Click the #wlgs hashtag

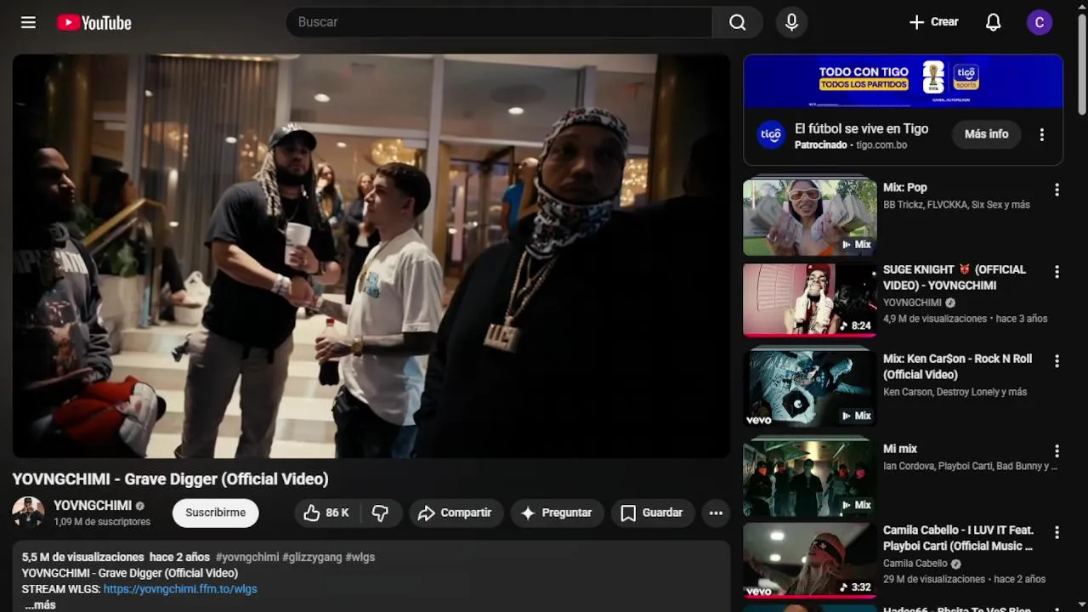[360, 557]
